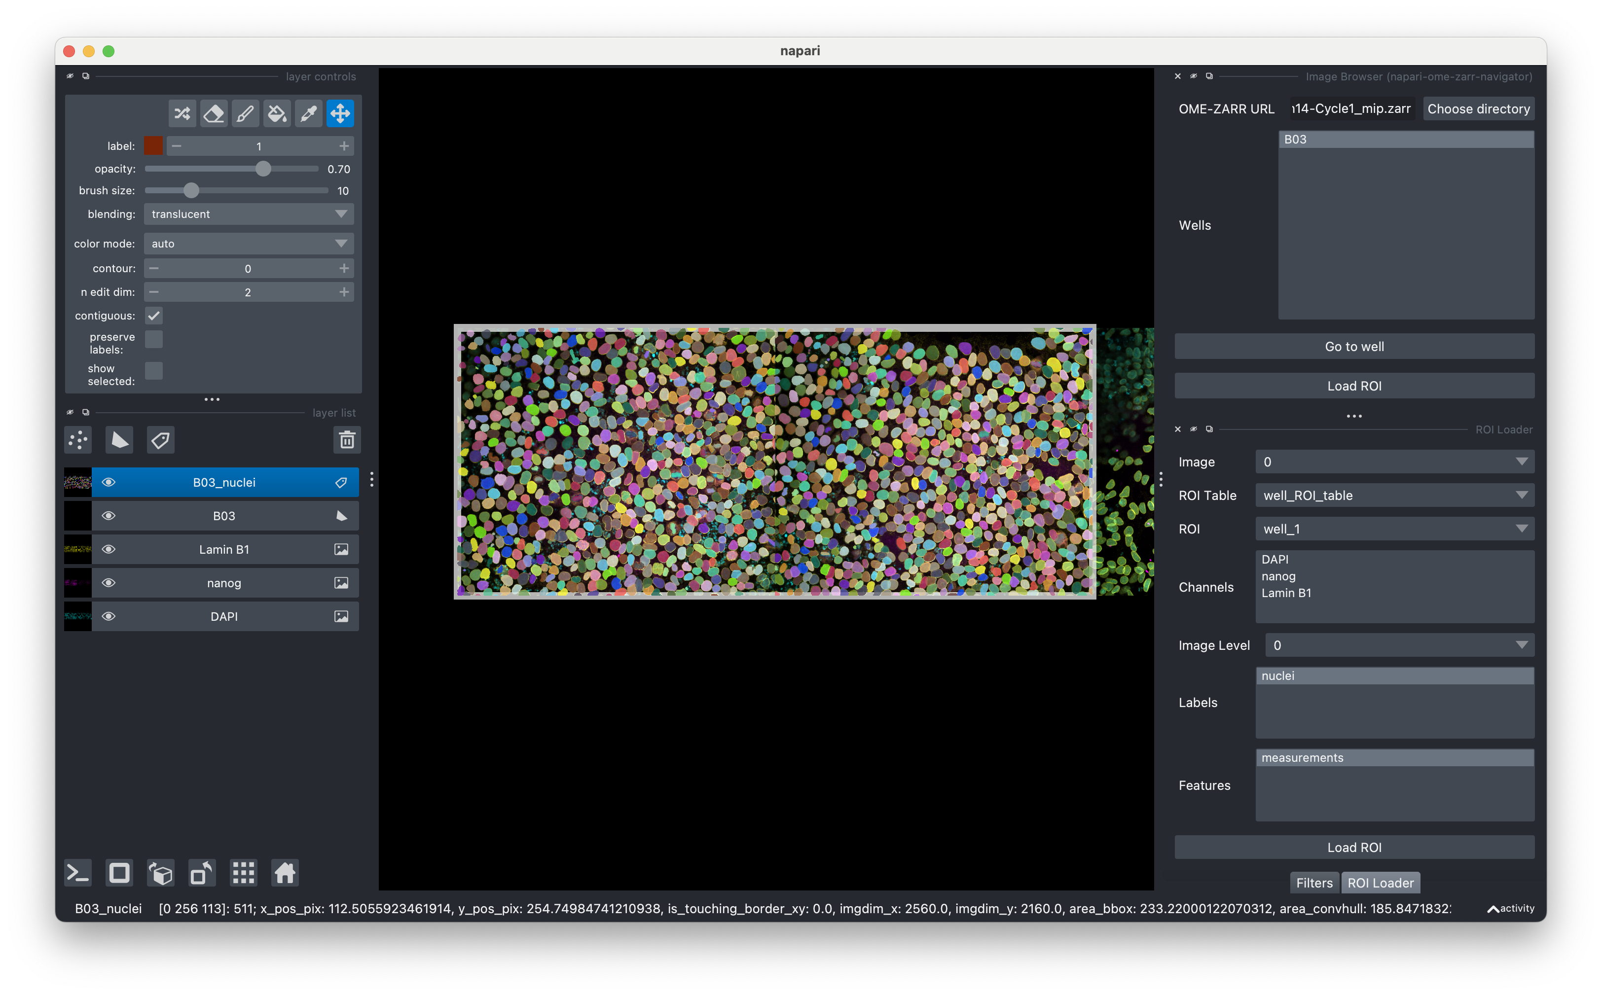Open the color mode dropdown
This screenshot has width=1602, height=995.
click(x=249, y=244)
